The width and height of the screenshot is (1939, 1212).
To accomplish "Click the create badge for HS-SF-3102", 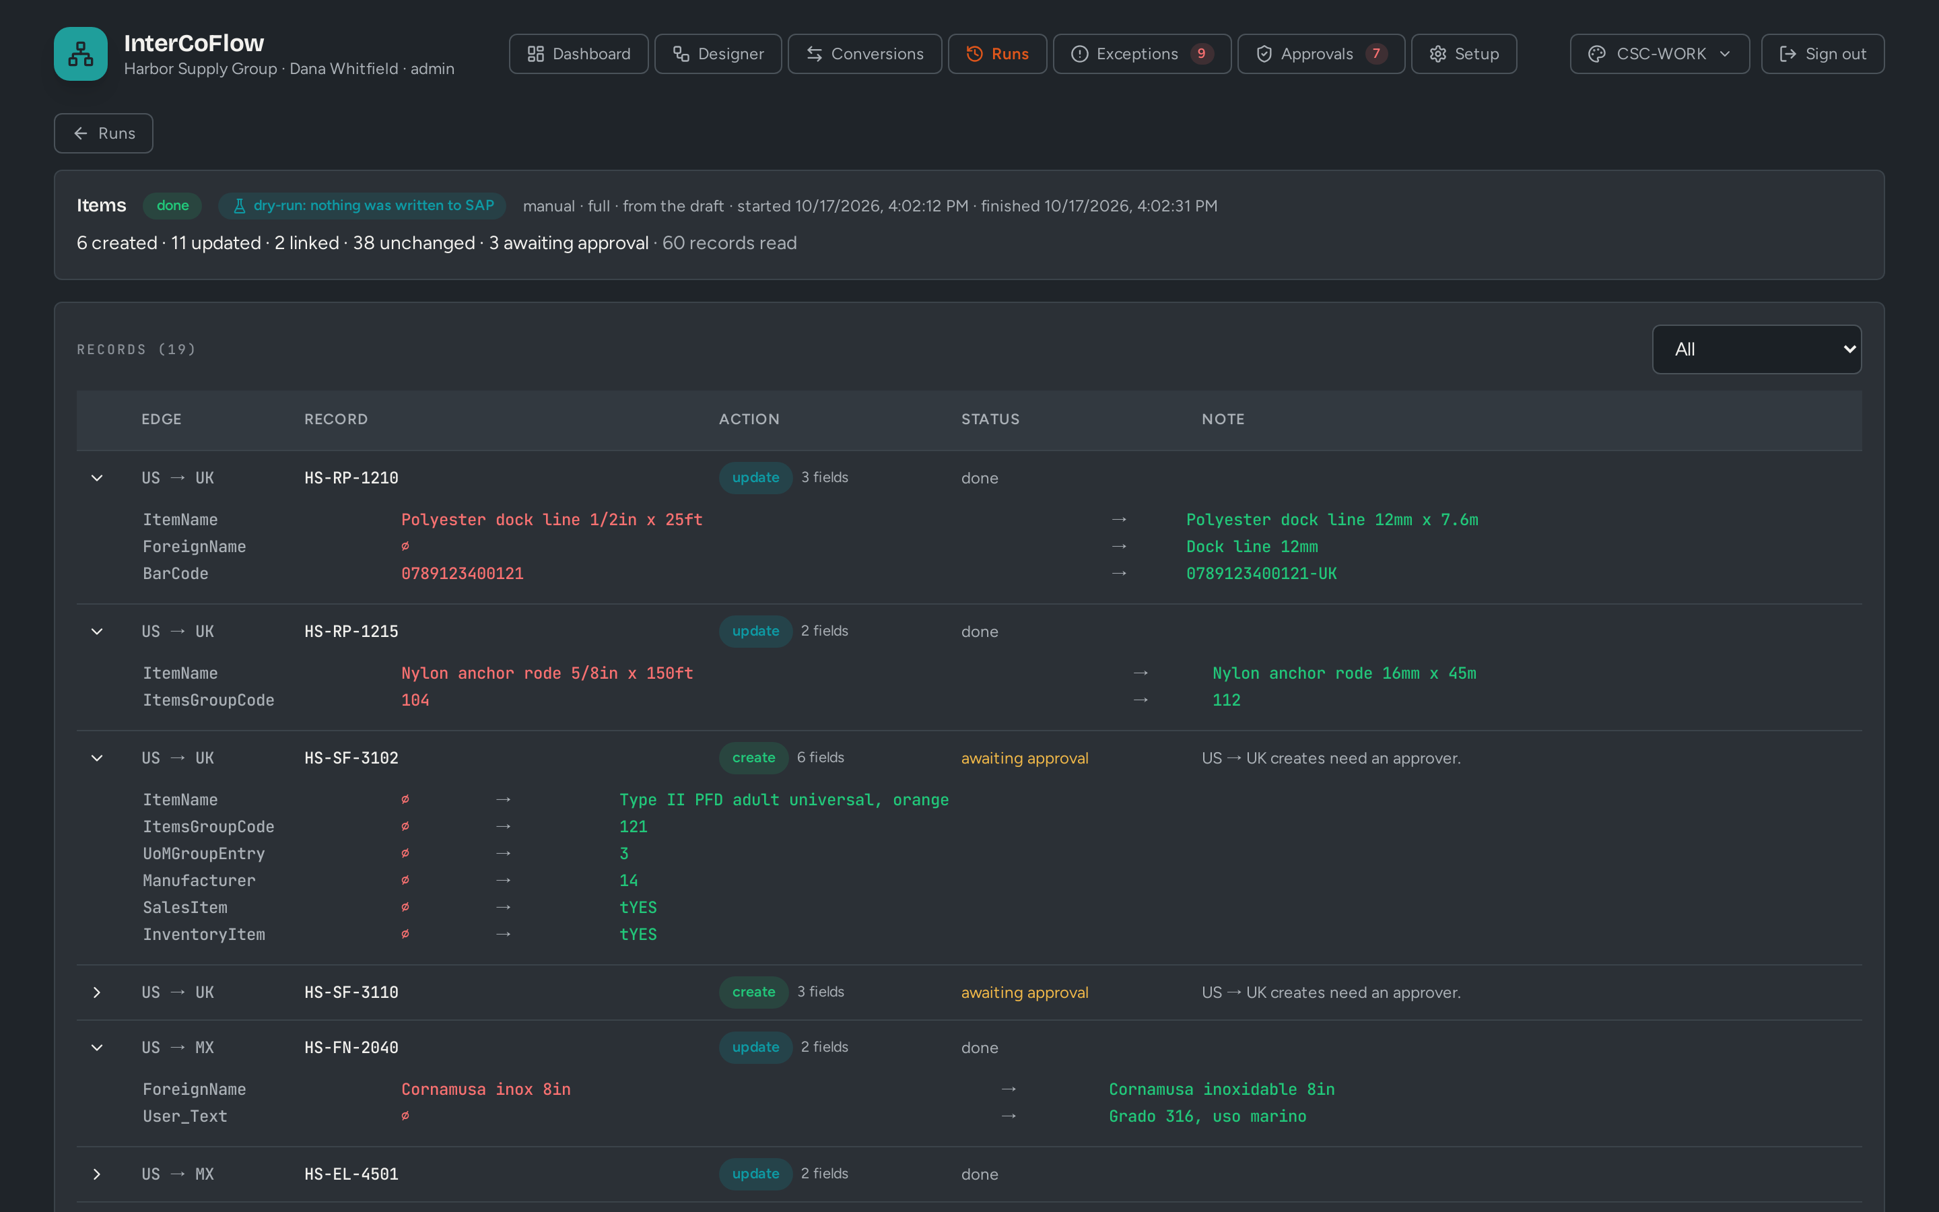I will tap(753, 758).
